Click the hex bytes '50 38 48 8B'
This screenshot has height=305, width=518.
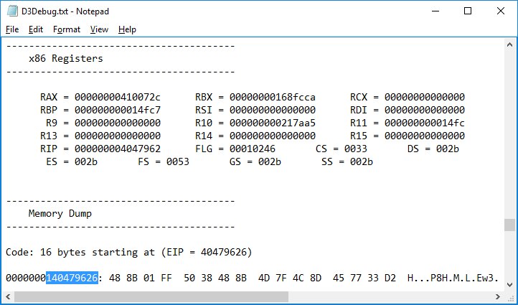coord(215,278)
